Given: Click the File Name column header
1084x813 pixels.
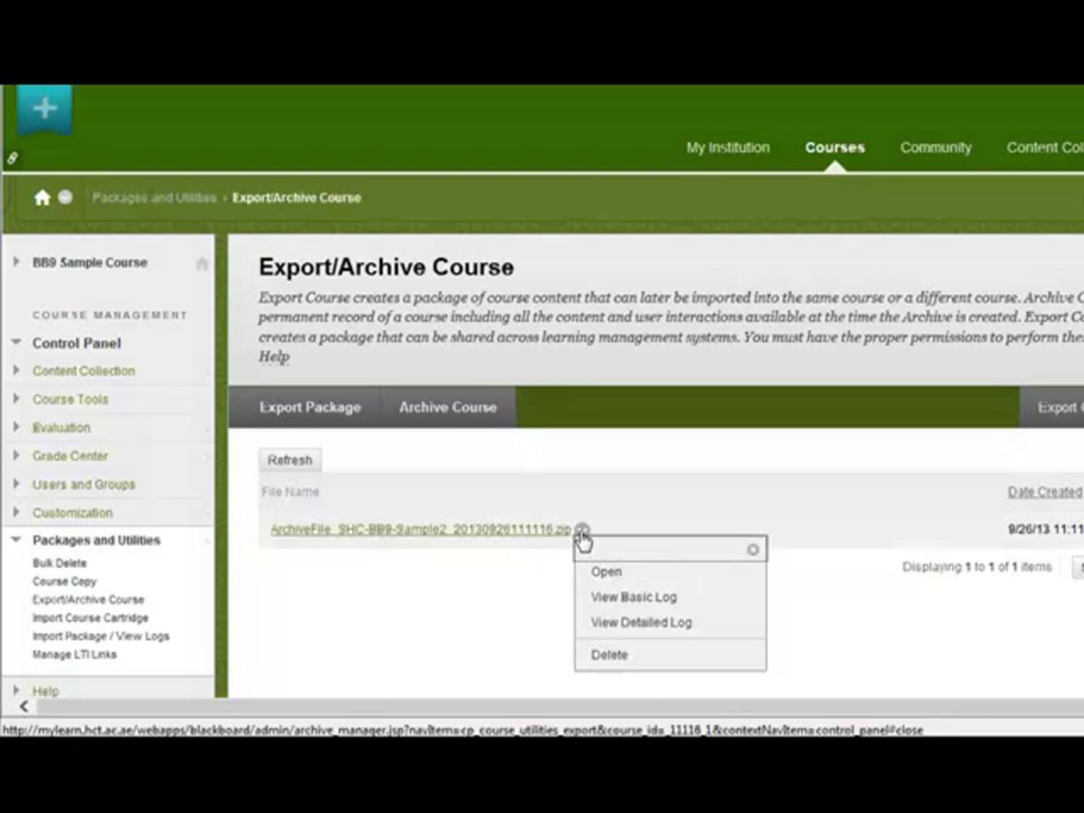Looking at the screenshot, I should pyautogui.click(x=290, y=491).
